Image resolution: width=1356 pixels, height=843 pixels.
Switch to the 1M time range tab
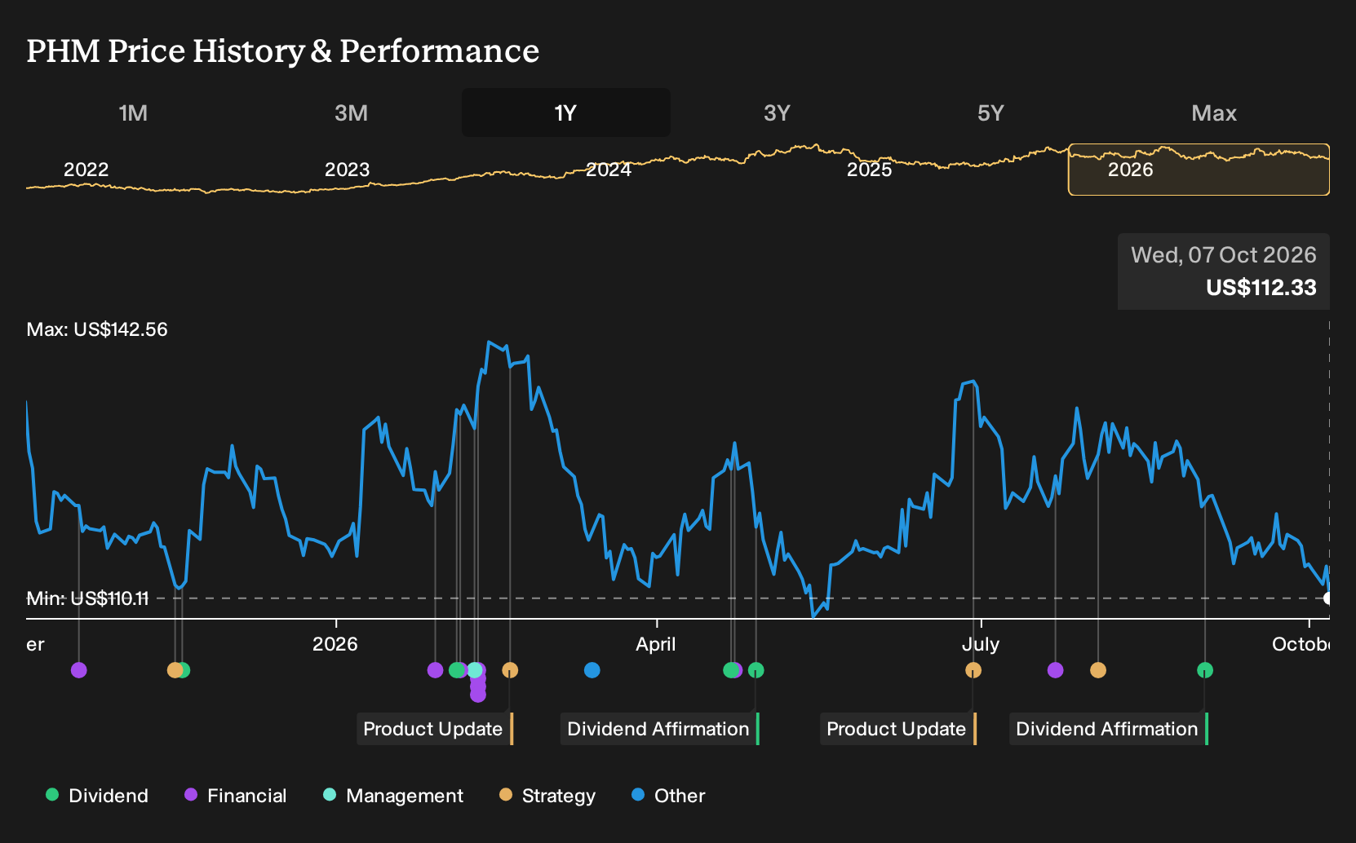133,113
